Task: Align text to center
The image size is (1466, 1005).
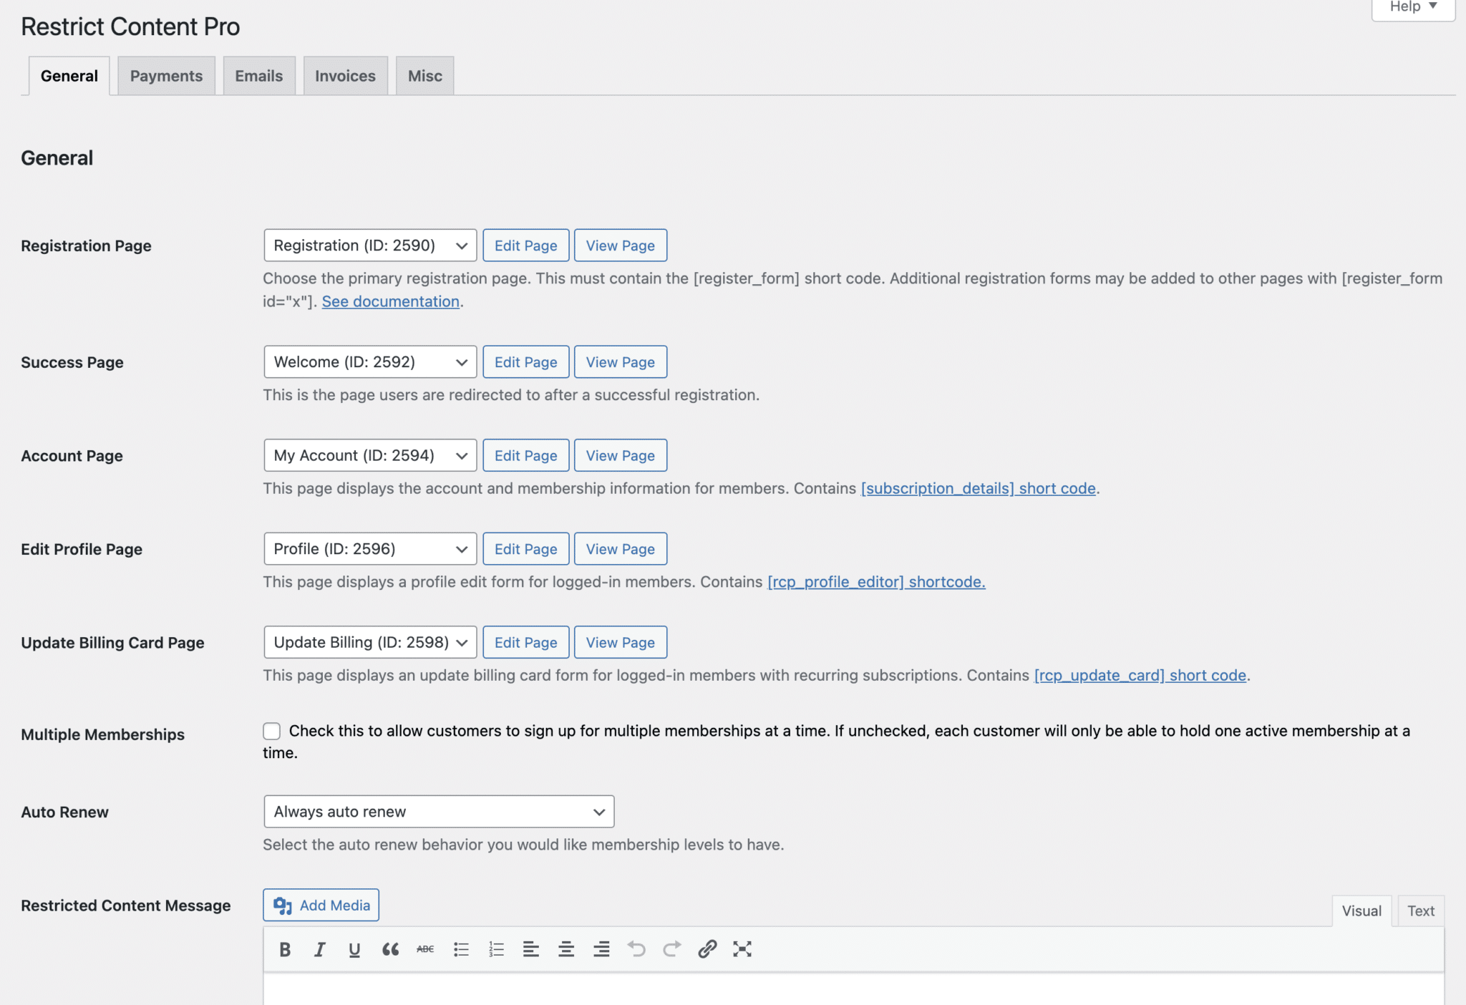Action: 566,949
